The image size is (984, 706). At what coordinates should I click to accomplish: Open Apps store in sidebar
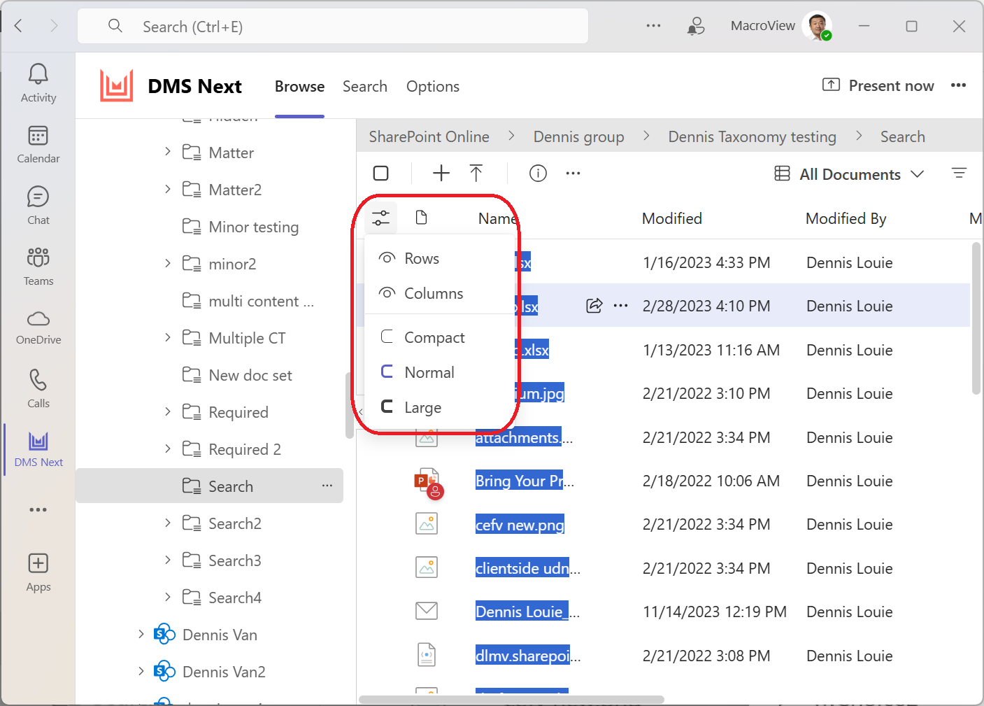(38, 573)
